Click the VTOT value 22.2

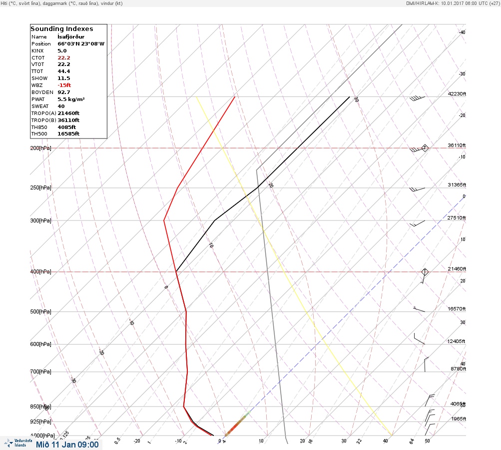point(64,64)
